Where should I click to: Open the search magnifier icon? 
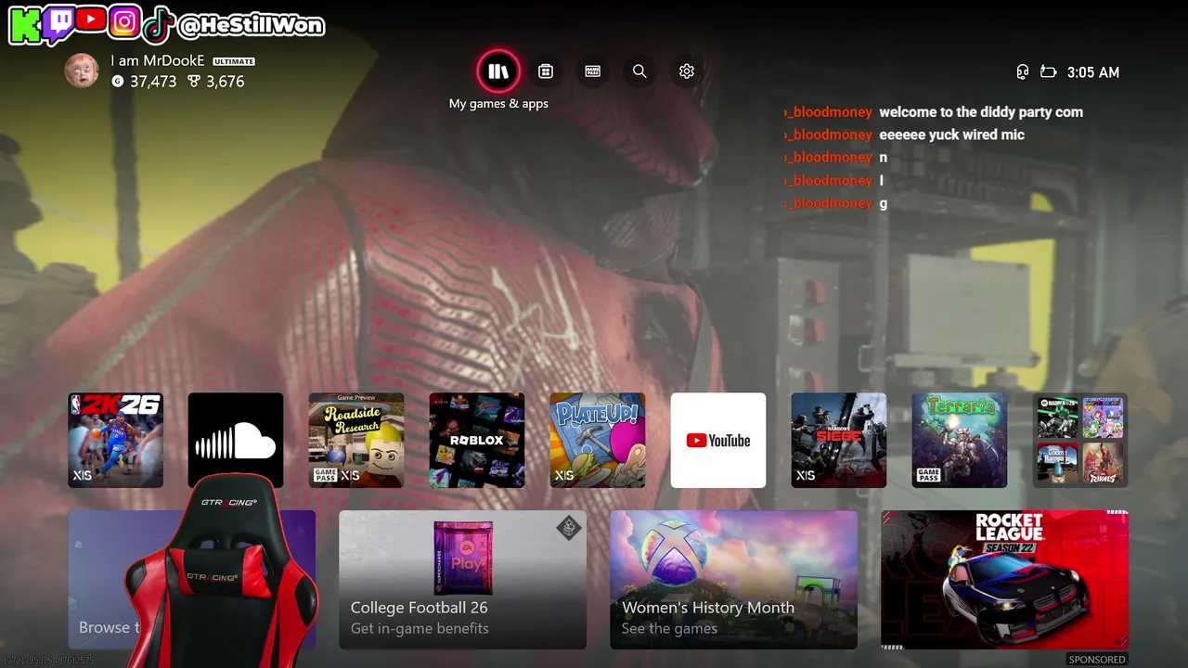tap(639, 71)
